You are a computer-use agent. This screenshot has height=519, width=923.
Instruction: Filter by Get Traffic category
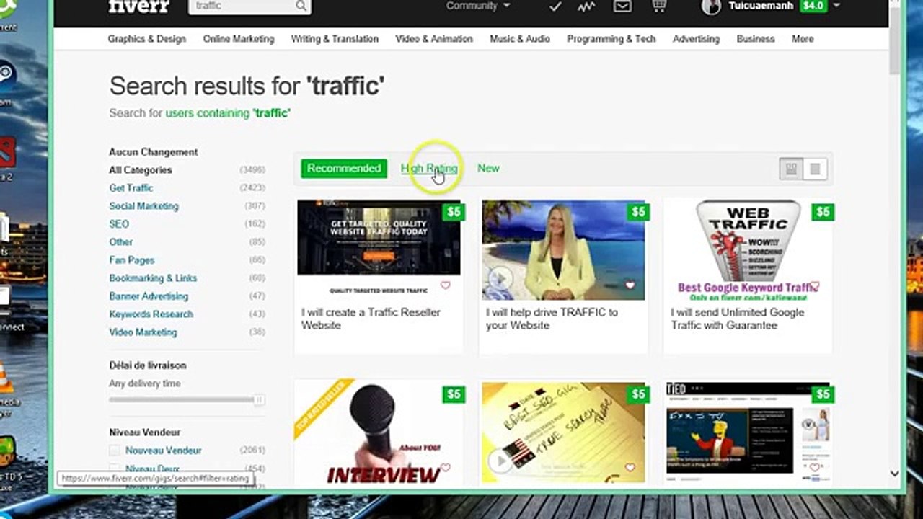[131, 188]
